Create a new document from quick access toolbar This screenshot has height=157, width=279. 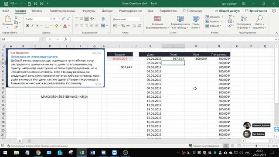point(29,3)
